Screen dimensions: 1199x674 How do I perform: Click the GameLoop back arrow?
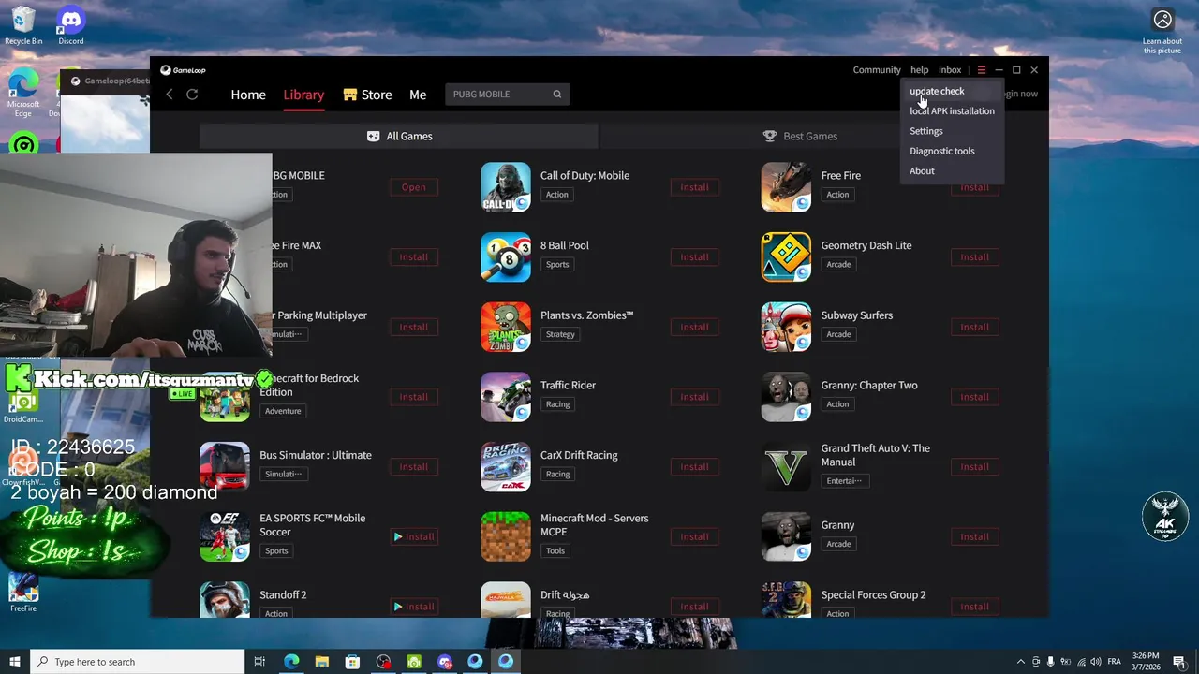[x=170, y=95]
